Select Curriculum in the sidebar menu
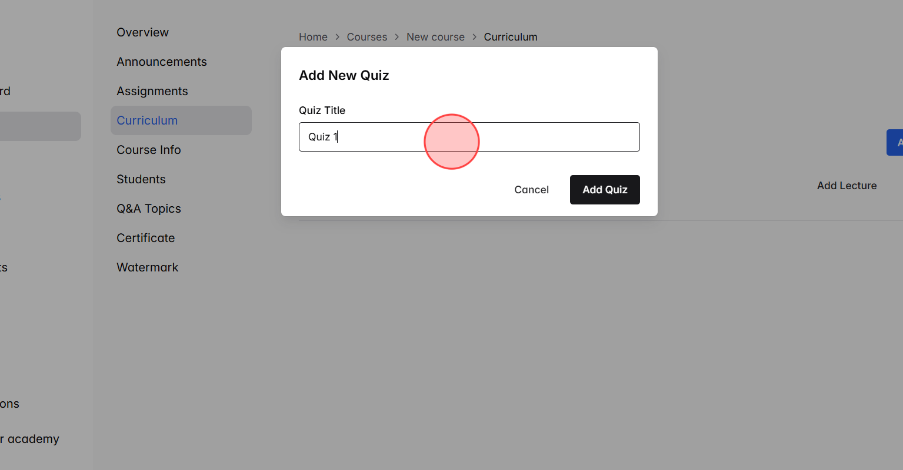 click(x=148, y=120)
